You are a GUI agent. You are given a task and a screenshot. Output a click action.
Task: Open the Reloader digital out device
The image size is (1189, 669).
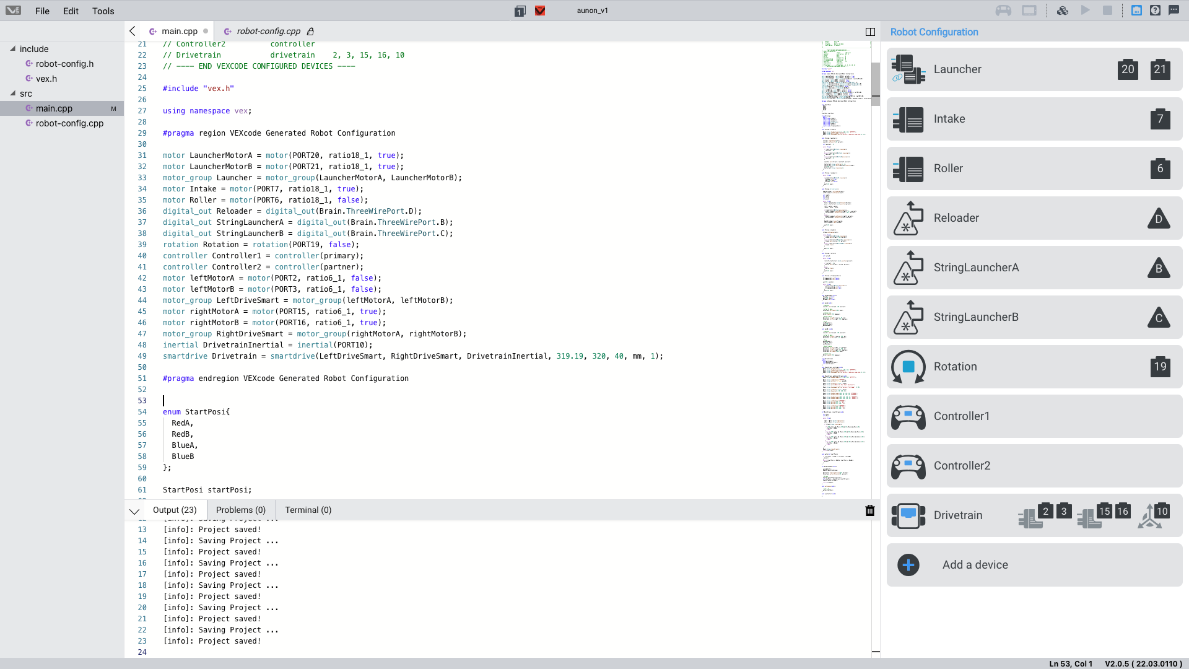(x=1034, y=218)
